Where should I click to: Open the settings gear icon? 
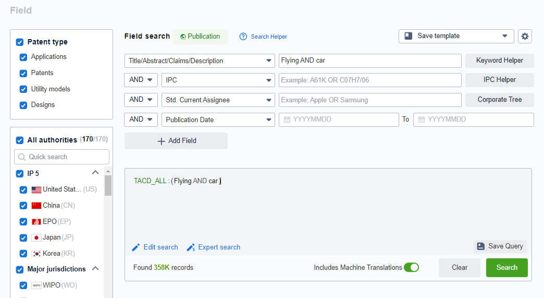[525, 36]
